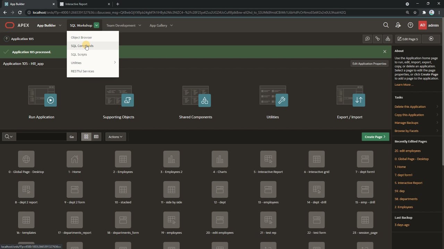Open the Help question mark icon
444x249 pixels.
click(x=410, y=25)
